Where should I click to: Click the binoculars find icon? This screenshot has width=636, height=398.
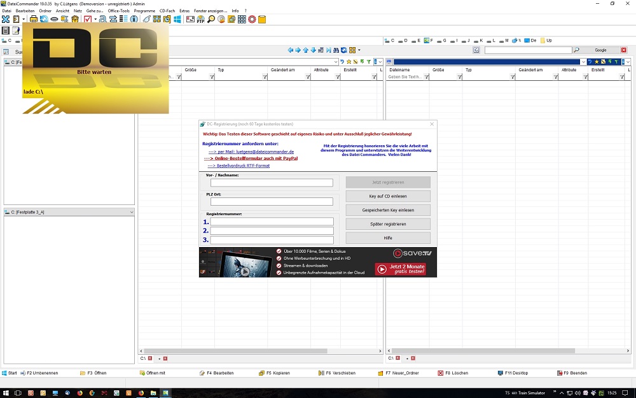coord(336,50)
